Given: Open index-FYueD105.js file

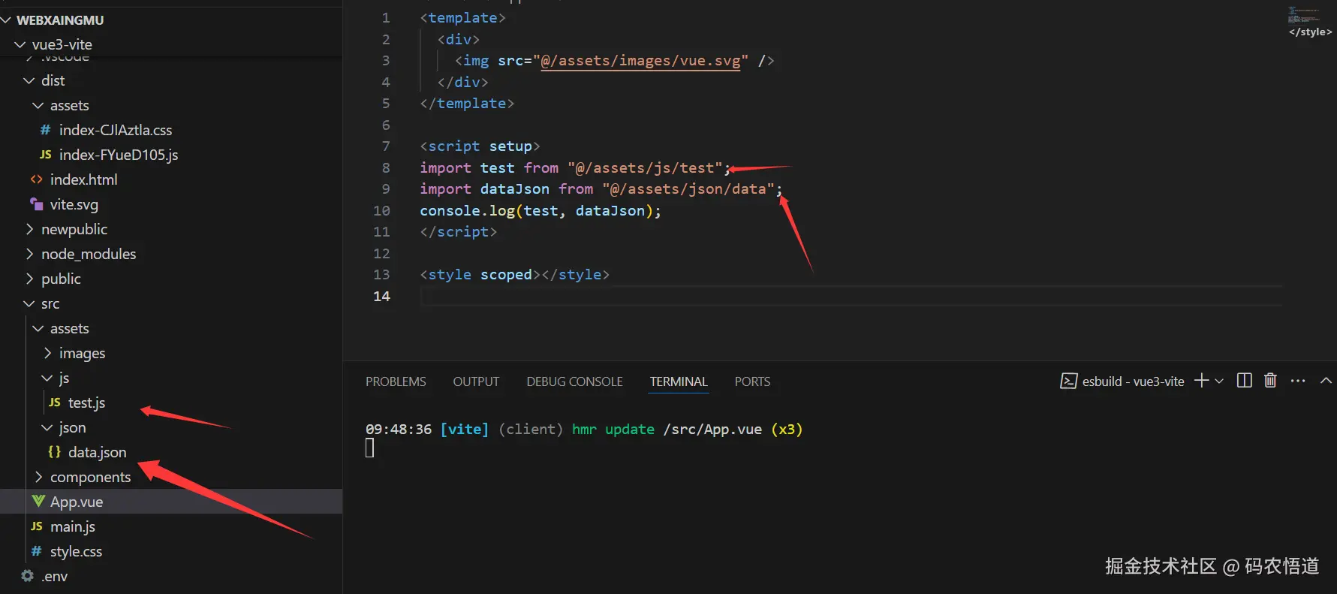Looking at the screenshot, I should [x=119, y=155].
